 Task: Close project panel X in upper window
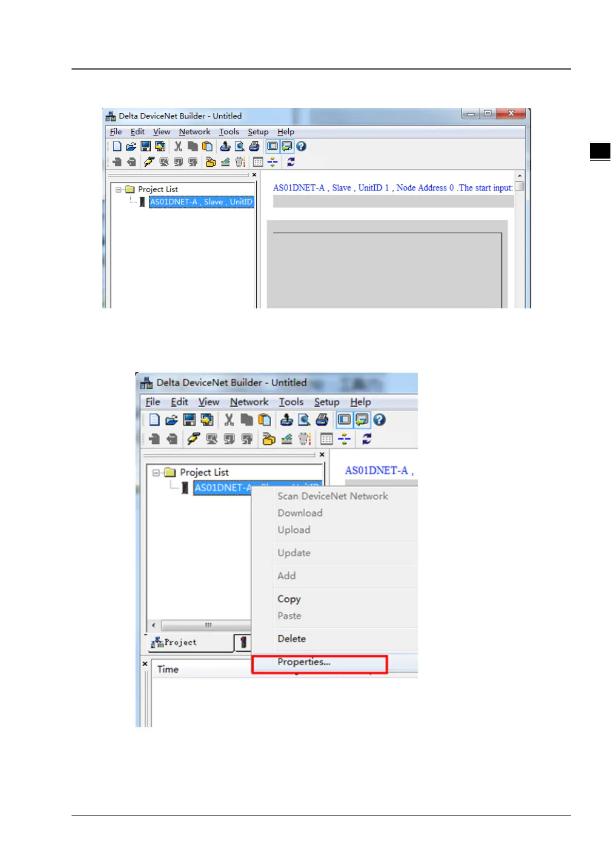tap(254, 175)
